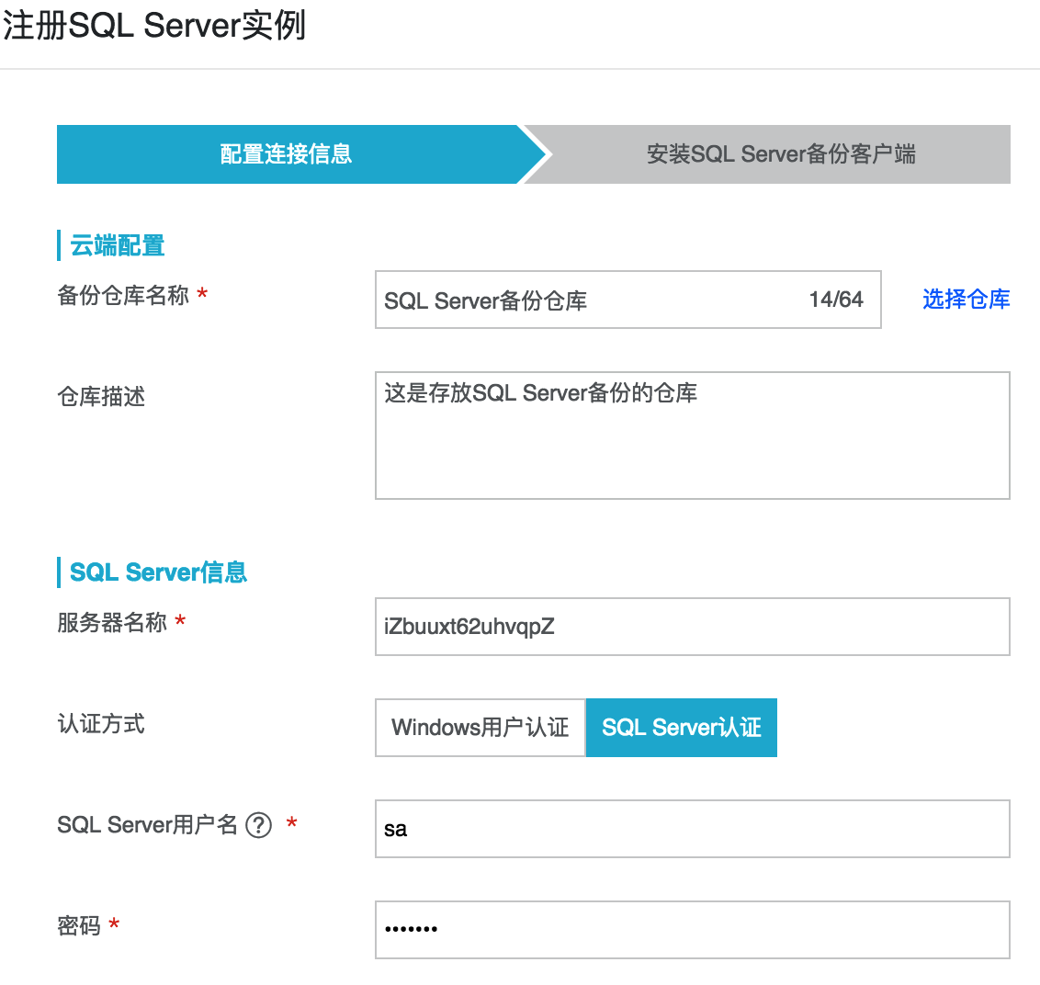Open the 选择仓库 link
Image resolution: width=1040 pixels, height=985 pixels.
(x=966, y=300)
